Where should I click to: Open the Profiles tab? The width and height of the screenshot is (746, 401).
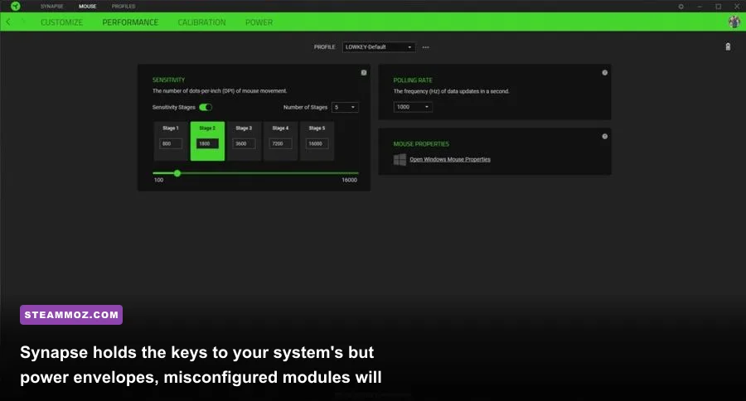point(124,6)
